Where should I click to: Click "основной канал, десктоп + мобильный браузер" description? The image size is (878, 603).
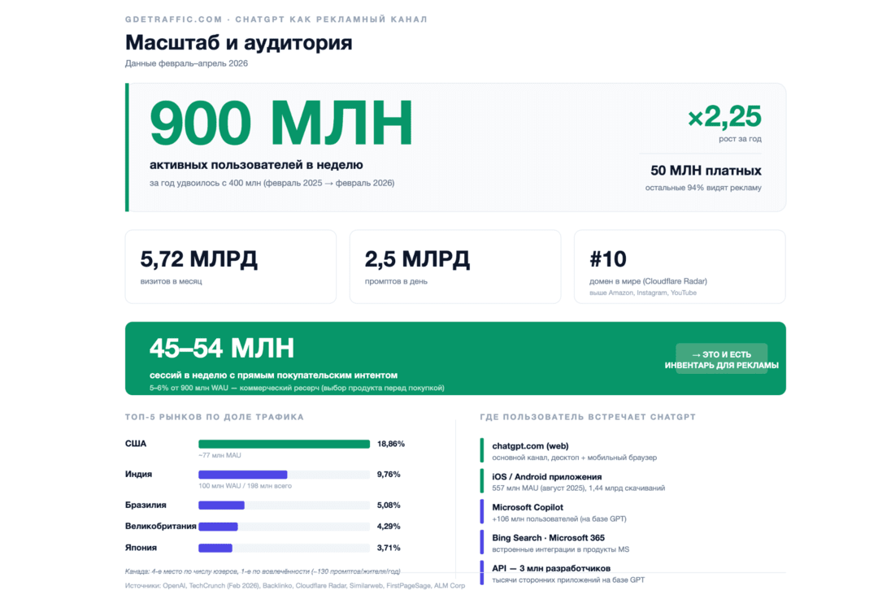[x=574, y=458]
